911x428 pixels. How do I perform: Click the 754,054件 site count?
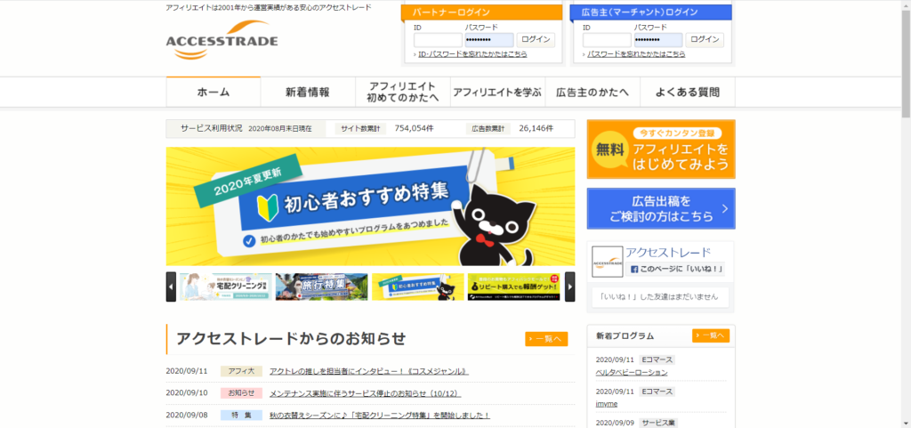(x=414, y=128)
